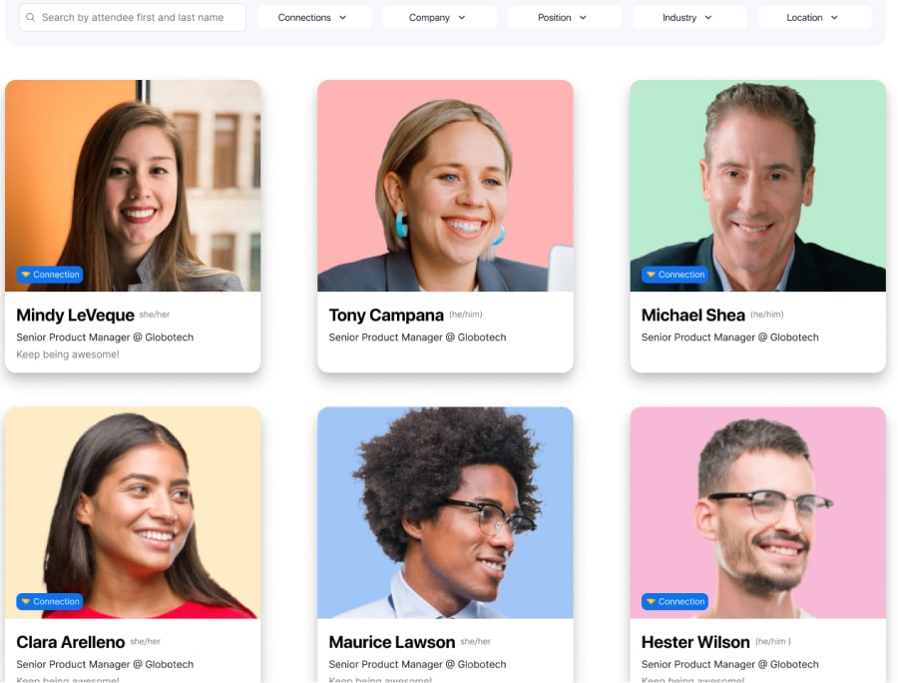Click the Connection badge on Hester Wilson's photo

pos(674,602)
